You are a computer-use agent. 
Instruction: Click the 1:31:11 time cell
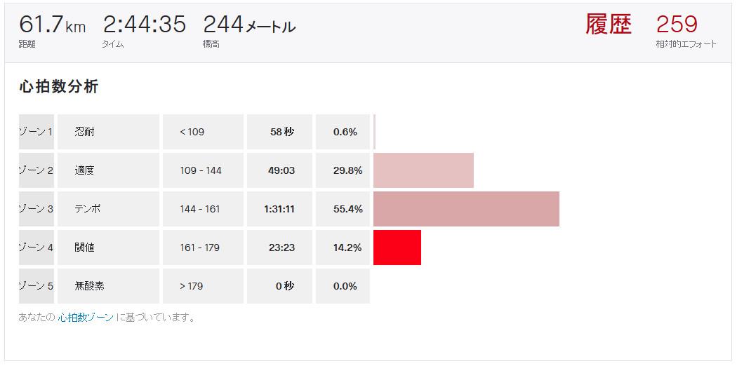tap(279, 209)
